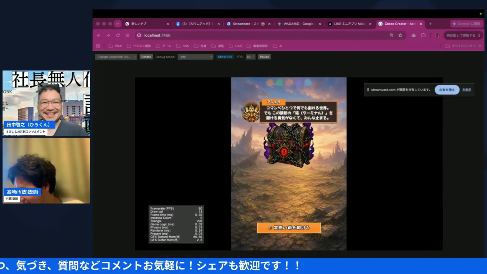Viewport: 487px width, 274px height.
Task: Open the Debug Mode Info dropdown
Action: pyautogui.click(x=196, y=57)
